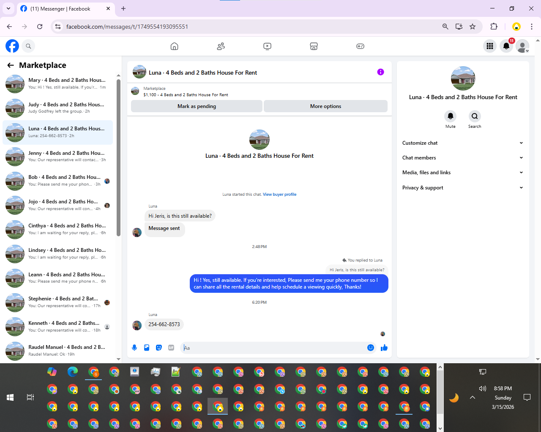The image size is (541, 432).
Task: Expand the Chat members section
Action: [x=463, y=158]
